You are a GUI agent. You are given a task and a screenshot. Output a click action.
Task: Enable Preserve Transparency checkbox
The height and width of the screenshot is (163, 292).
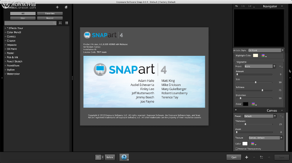237,149
